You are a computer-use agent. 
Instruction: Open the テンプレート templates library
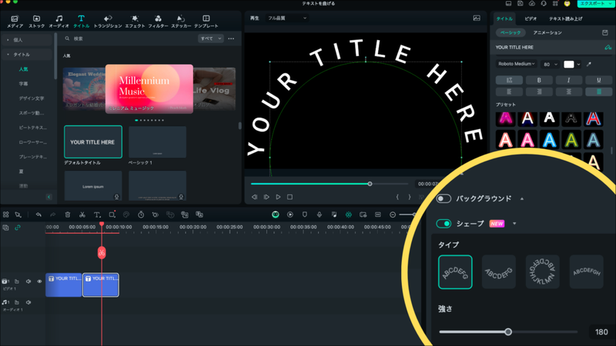206,22
